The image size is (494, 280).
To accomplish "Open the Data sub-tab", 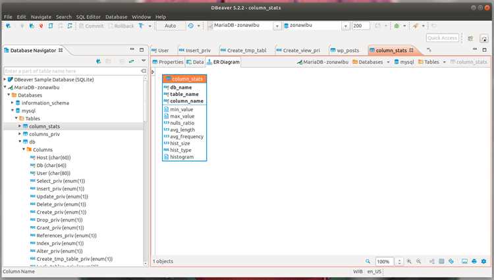I will (x=195, y=62).
